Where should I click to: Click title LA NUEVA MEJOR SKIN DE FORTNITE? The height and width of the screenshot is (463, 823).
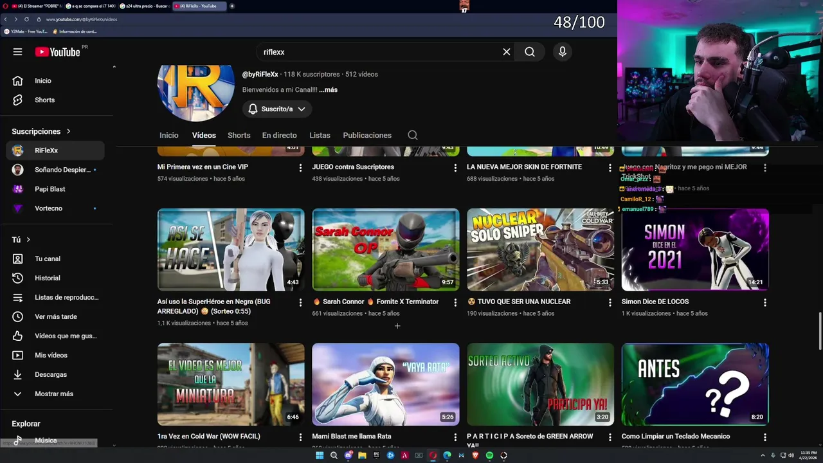click(x=524, y=167)
